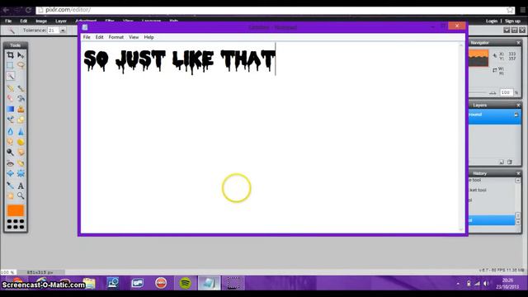The width and height of the screenshot is (528, 297).
Task: Click the Tolerance value field
Action: point(54,31)
